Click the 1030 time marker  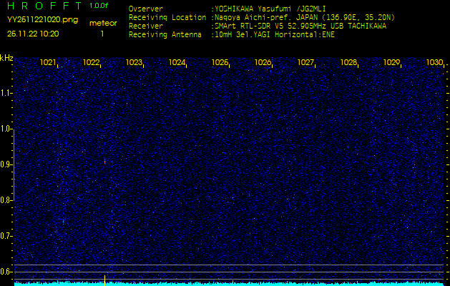click(434, 63)
